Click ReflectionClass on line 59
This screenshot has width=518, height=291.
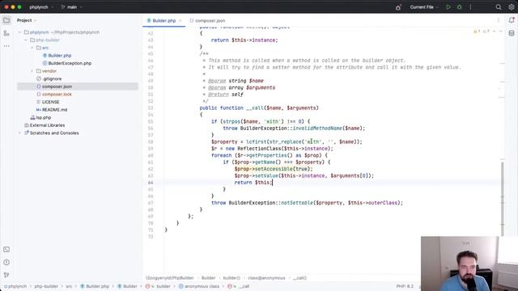click(x=258, y=149)
